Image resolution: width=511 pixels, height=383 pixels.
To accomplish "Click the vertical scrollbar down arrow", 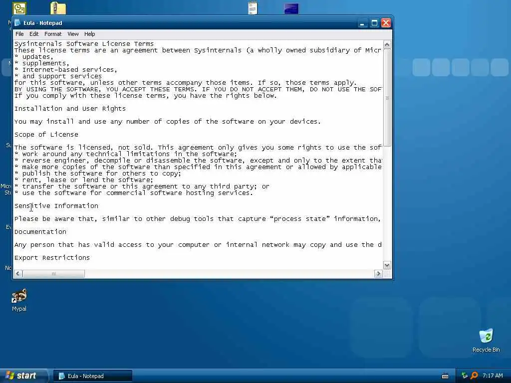I will point(387,265).
